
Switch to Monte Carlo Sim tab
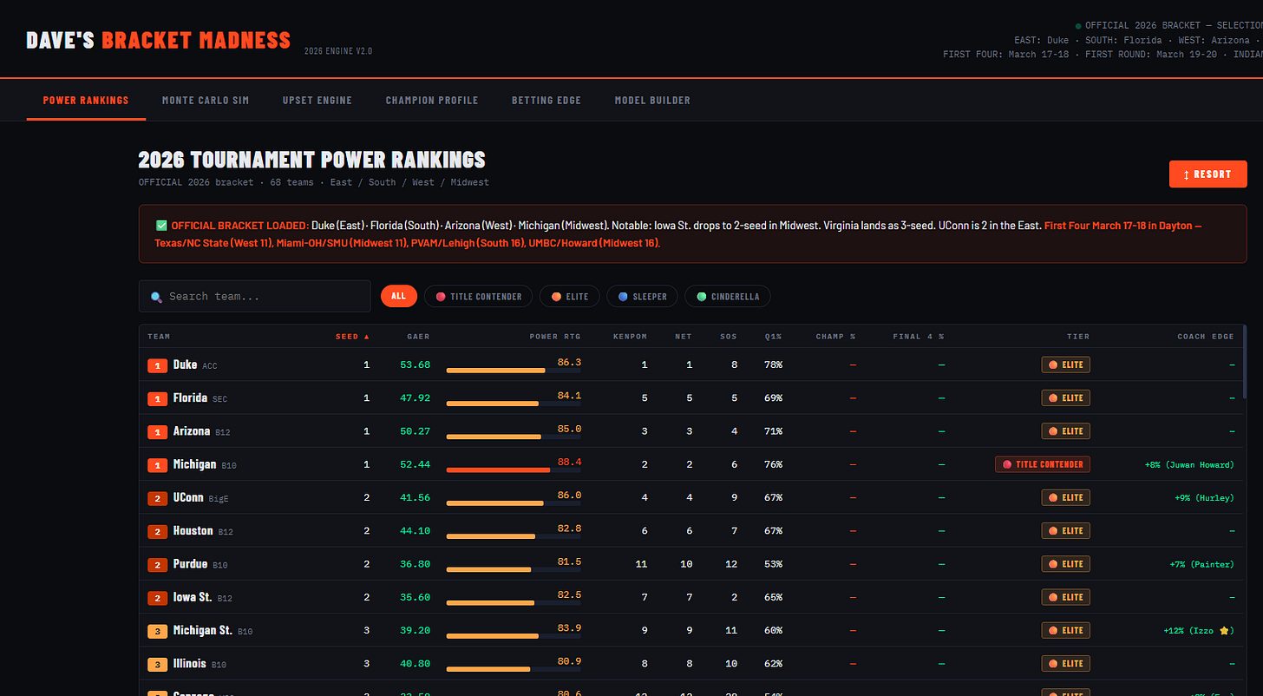coord(206,101)
